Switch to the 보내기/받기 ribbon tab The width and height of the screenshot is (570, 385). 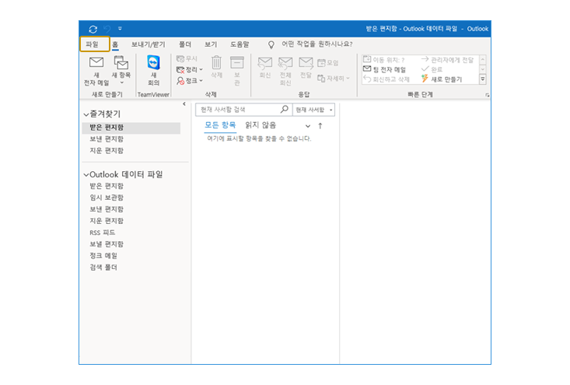[147, 44]
